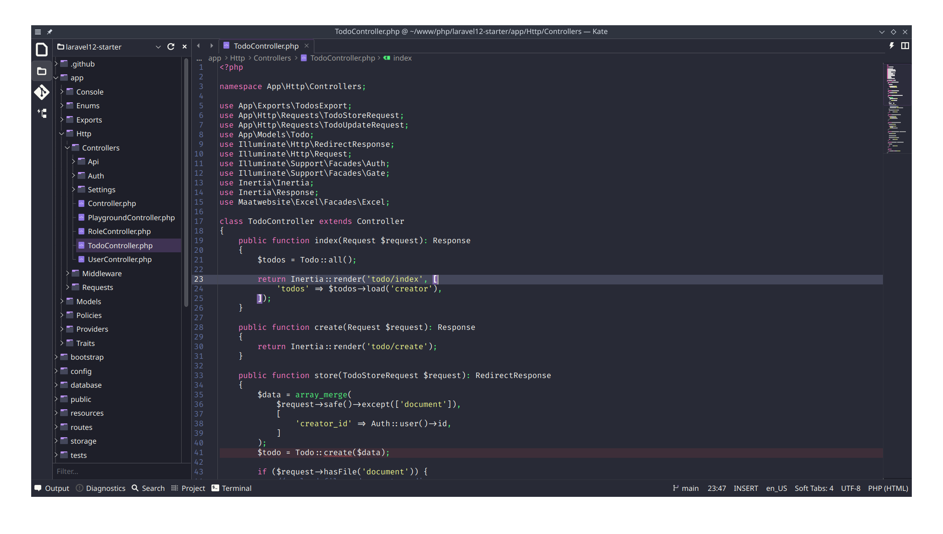Select the Documents sidebar icon
Screen dimensions: 943x534
41,50
